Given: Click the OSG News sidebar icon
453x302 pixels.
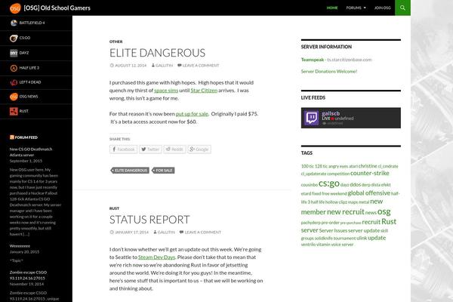Looking at the screenshot, I should coord(14,97).
